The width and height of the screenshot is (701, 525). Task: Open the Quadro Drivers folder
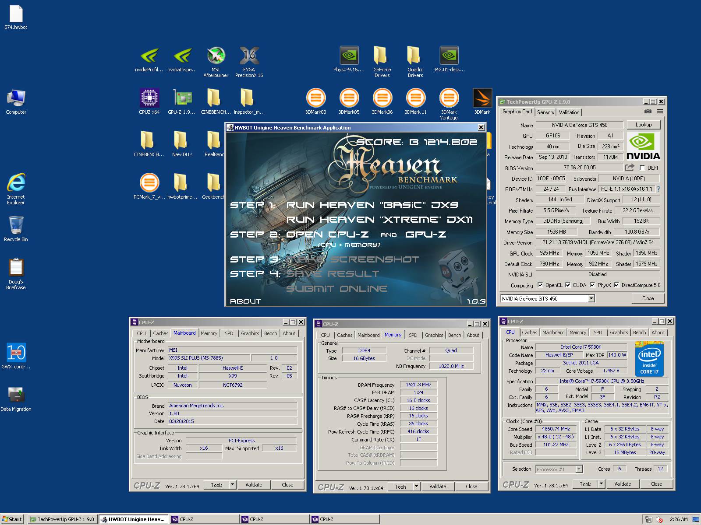[415, 62]
